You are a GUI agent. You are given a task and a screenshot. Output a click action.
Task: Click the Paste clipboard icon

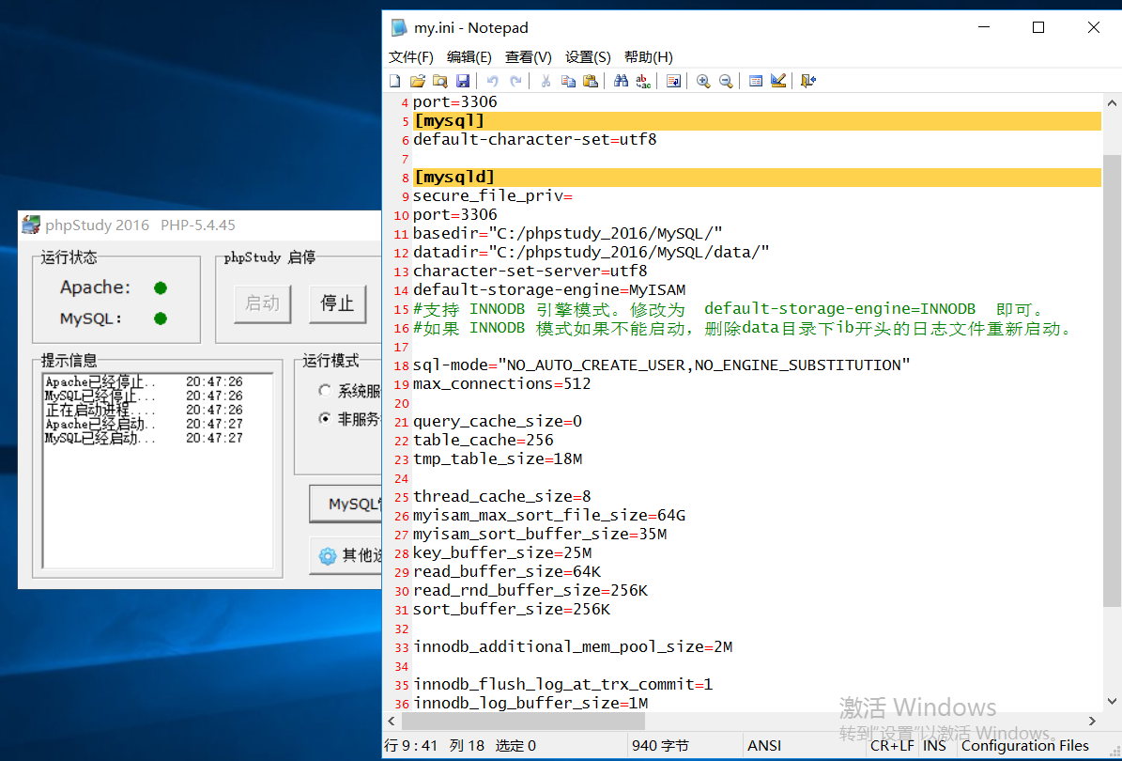pos(591,81)
